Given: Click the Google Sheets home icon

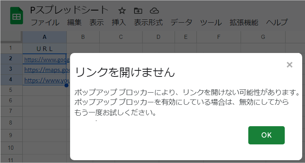Looking at the screenshot, I should [x=17, y=17].
